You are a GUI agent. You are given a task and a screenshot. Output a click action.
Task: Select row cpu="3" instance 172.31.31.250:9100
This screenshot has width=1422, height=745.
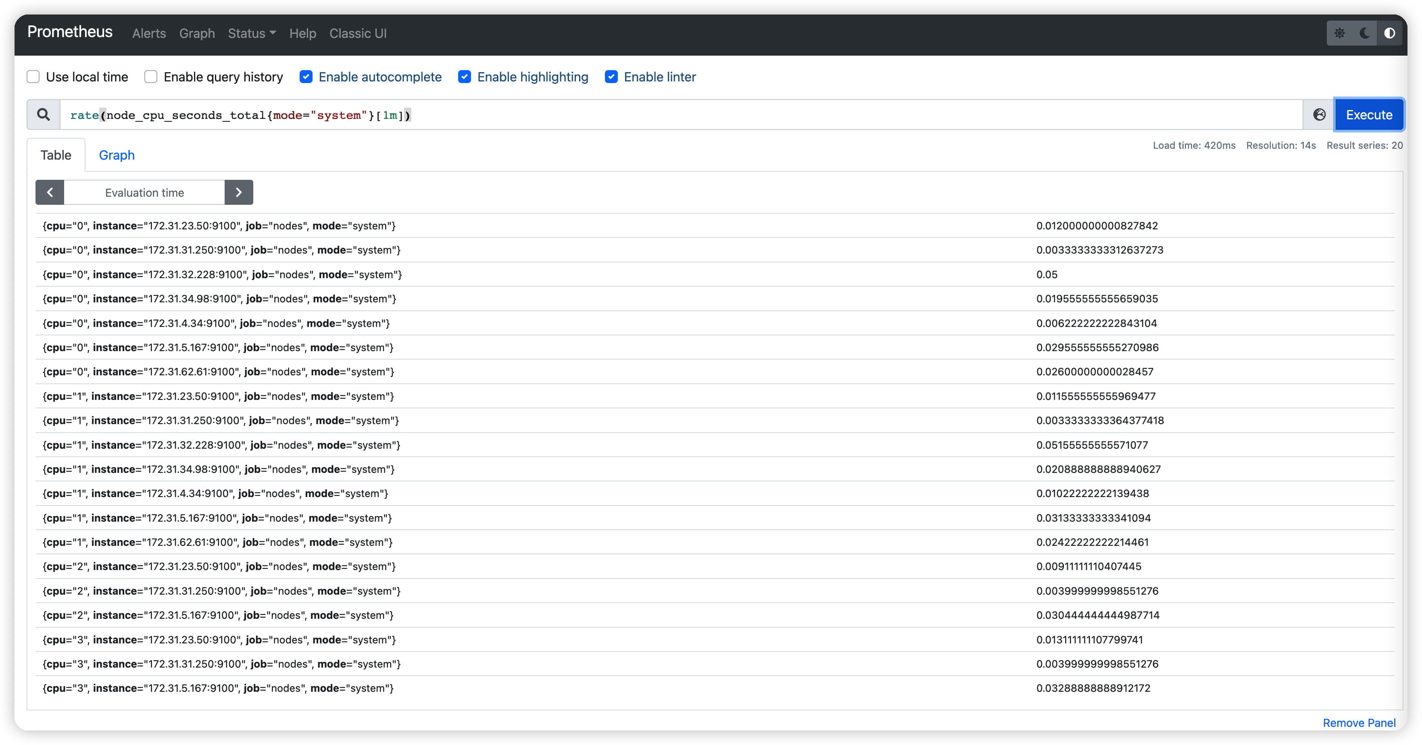coord(715,664)
